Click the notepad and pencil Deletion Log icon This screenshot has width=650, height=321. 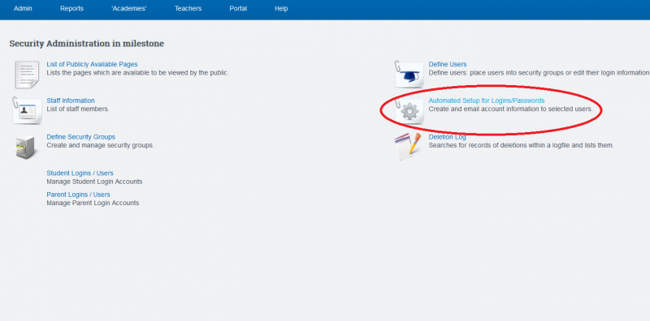(407, 147)
